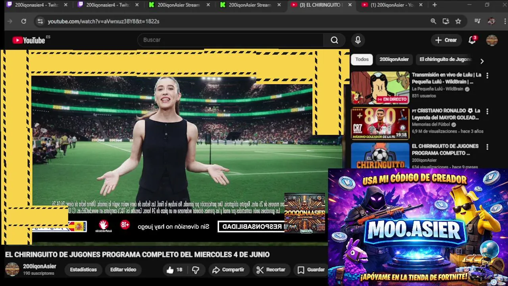Open the 'EL CHIRINGUITO DE JUGONES PROGRAMA COMPLETO' sidebar title

tap(445, 150)
